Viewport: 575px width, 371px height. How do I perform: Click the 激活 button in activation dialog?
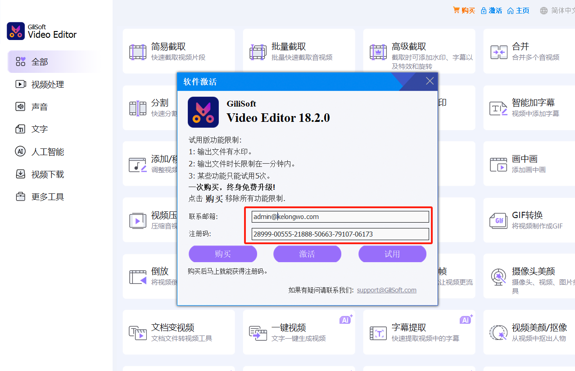(x=307, y=254)
